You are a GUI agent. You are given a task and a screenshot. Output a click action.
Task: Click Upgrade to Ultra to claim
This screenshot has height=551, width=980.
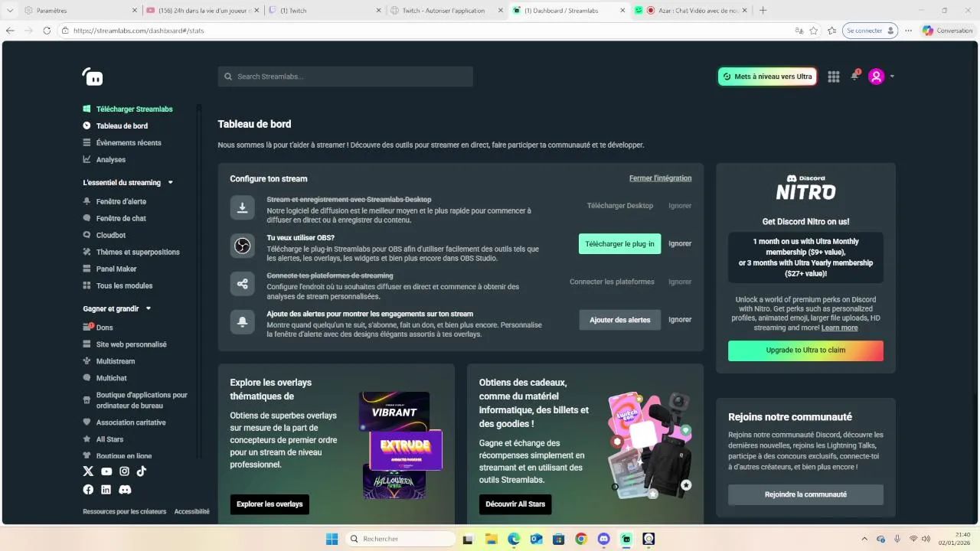pos(805,350)
